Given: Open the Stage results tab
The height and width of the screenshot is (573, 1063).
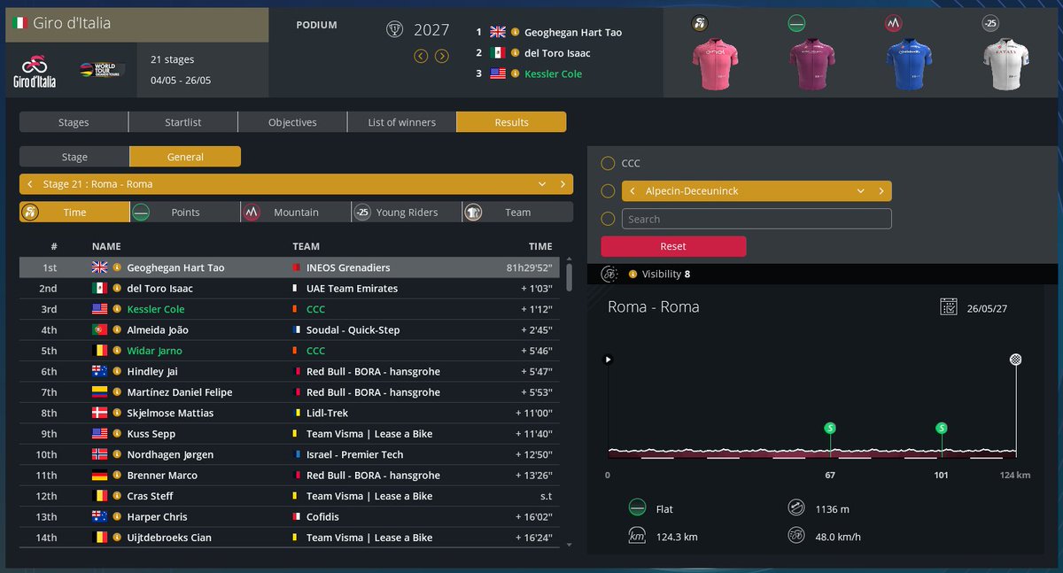Looking at the screenshot, I should point(74,156).
